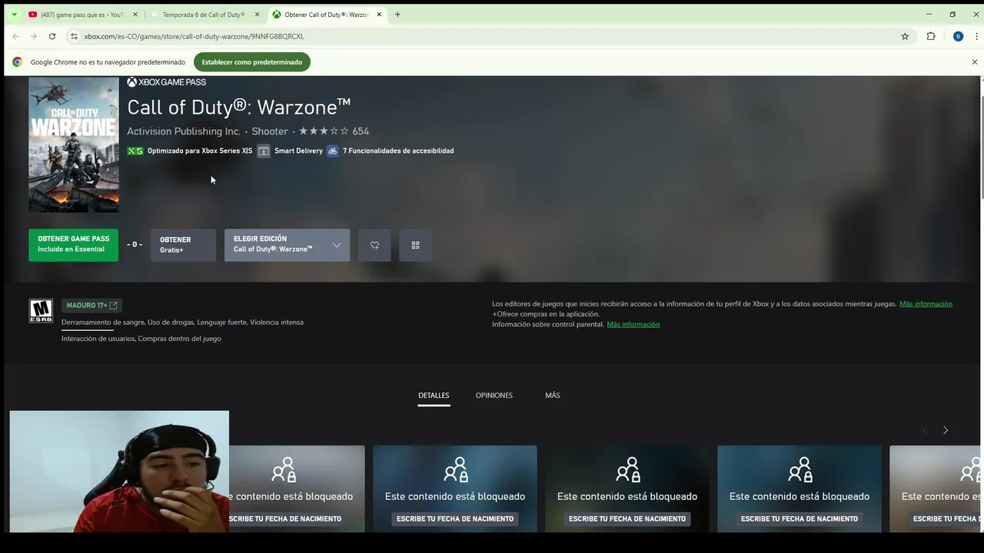
Task: Click Activision Publishing Inc. publisher name
Action: point(184,131)
